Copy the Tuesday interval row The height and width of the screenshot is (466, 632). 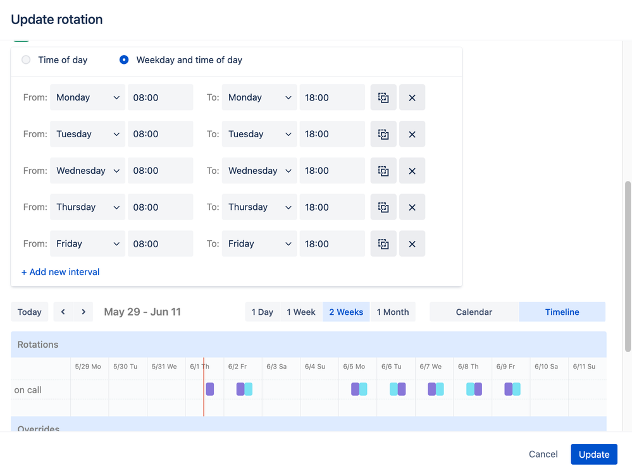(383, 134)
